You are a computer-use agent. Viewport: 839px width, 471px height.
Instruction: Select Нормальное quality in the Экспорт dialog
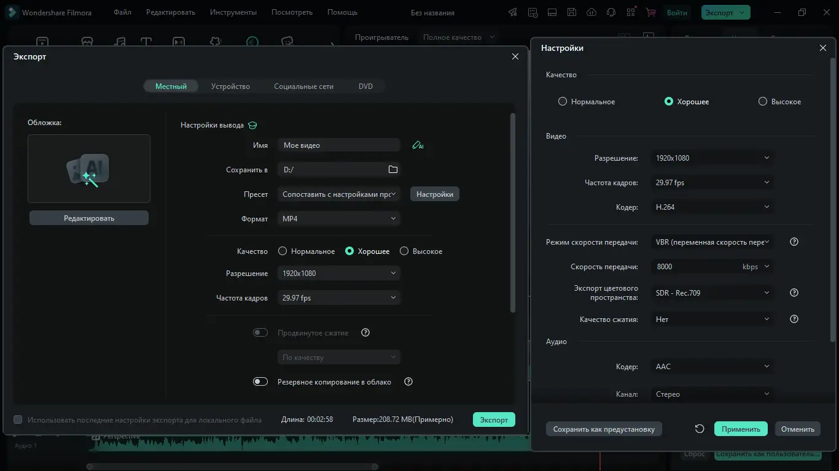pyautogui.click(x=306, y=251)
